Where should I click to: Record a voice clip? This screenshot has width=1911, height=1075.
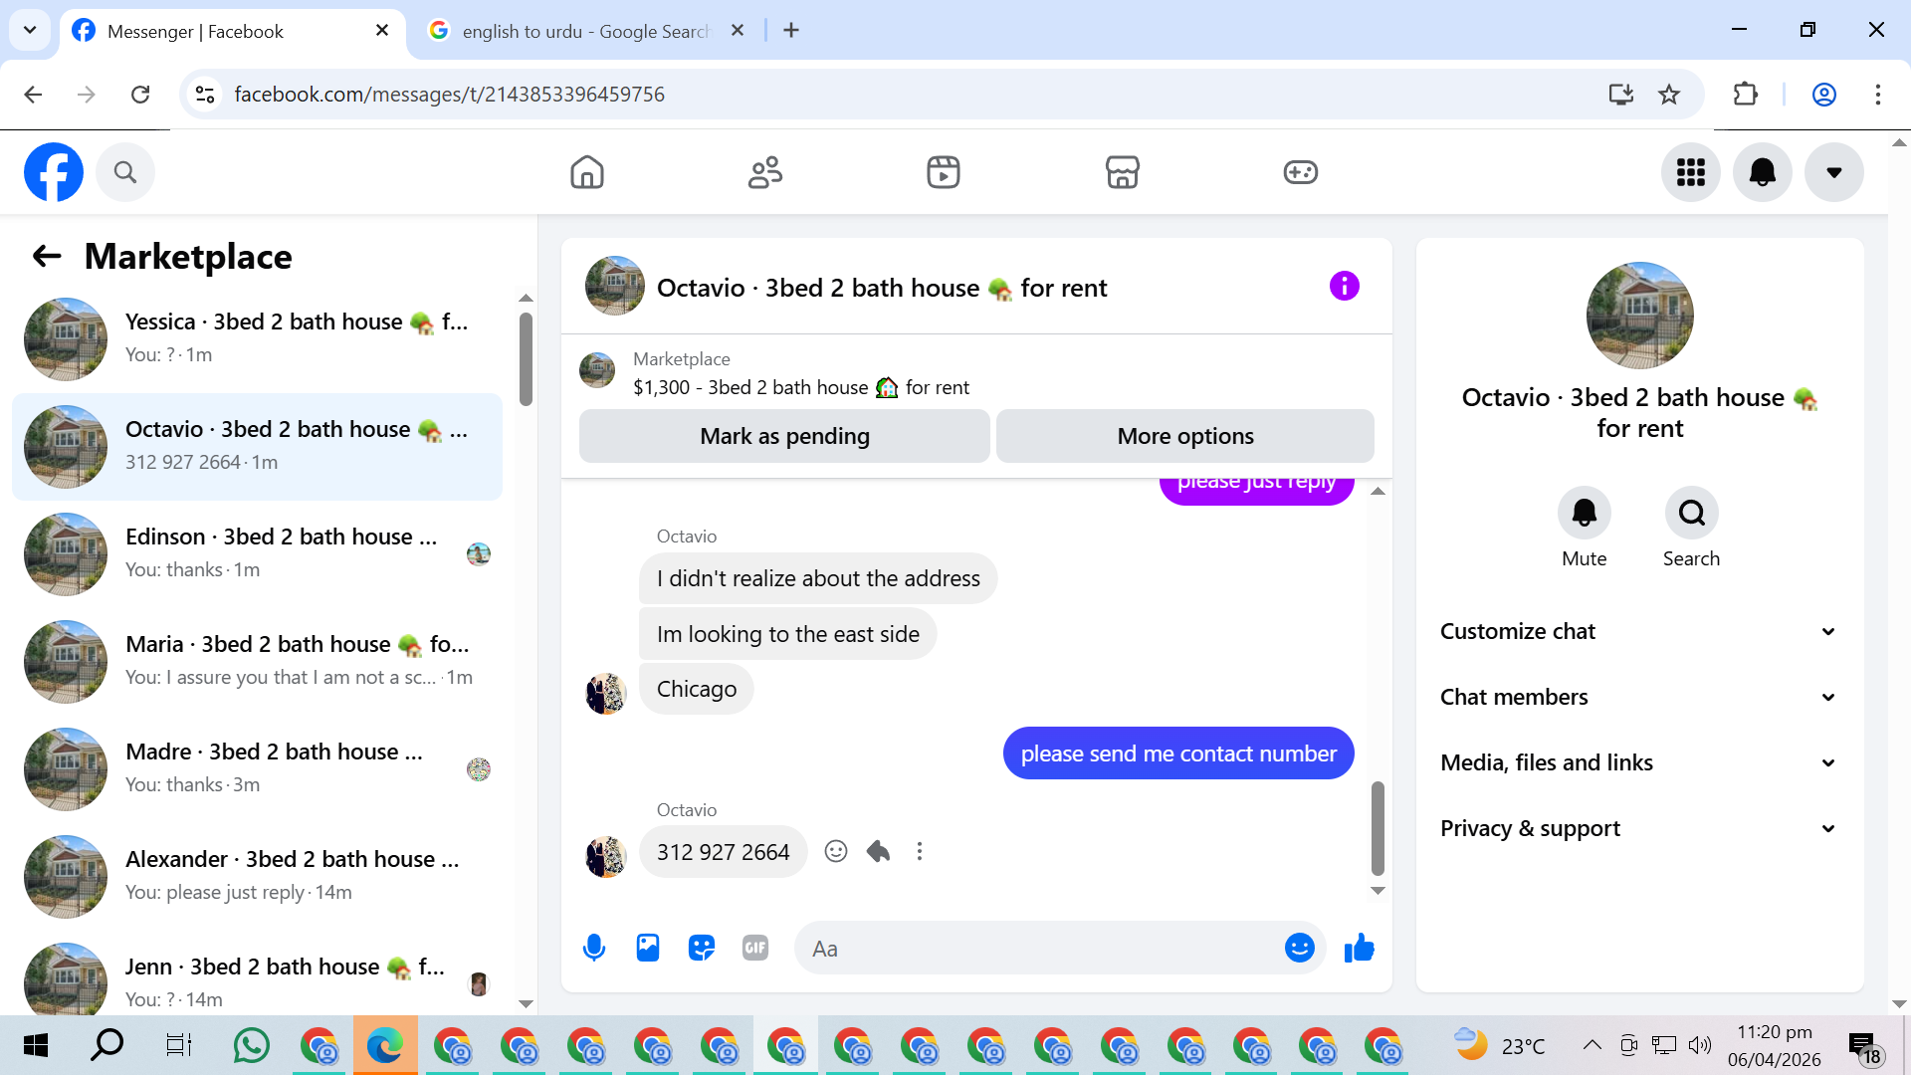594,949
